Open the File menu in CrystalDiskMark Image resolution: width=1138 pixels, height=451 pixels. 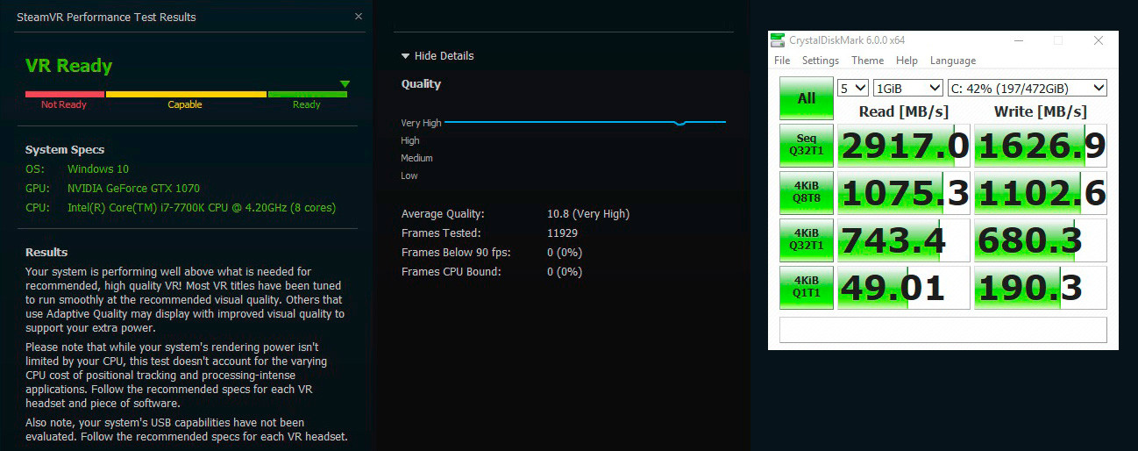pos(782,61)
